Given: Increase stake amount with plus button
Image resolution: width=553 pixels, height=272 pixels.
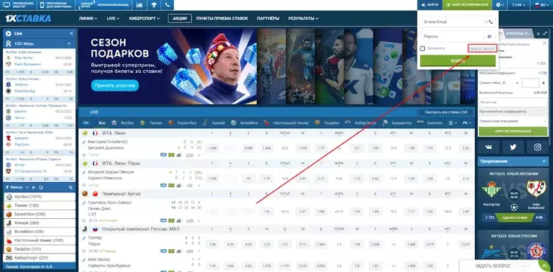Looking at the screenshot, I should [x=543, y=83].
